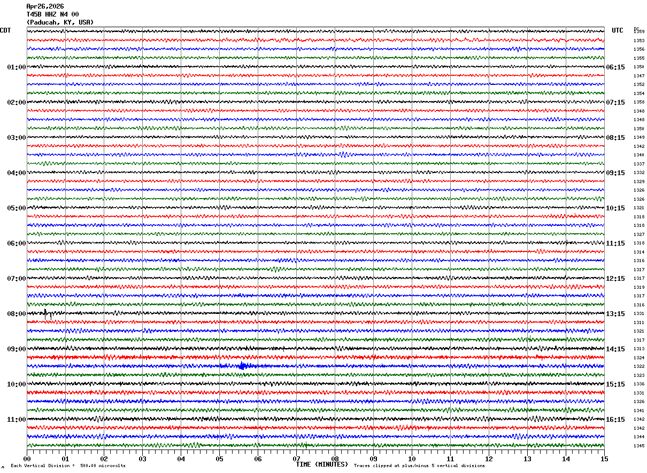This screenshot has width=647, height=473.
Task: Click the DC value 1358
Action: click(x=638, y=103)
